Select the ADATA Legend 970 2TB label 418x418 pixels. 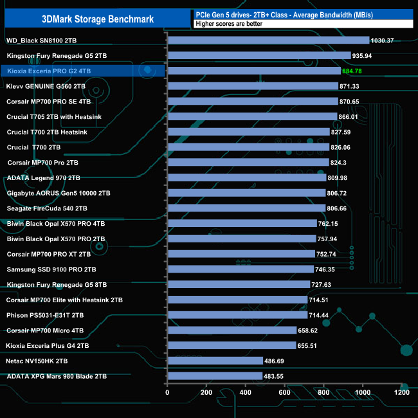pos(44,177)
